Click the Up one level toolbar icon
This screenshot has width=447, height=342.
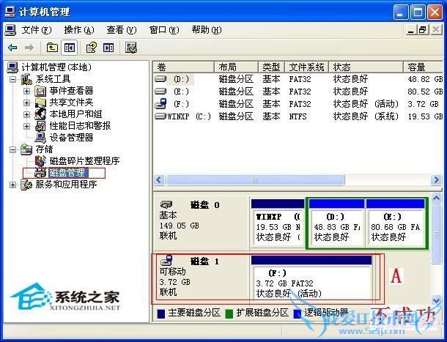[52, 48]
